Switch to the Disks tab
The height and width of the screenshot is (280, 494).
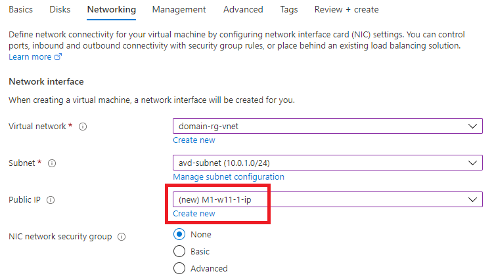point(60,9)
